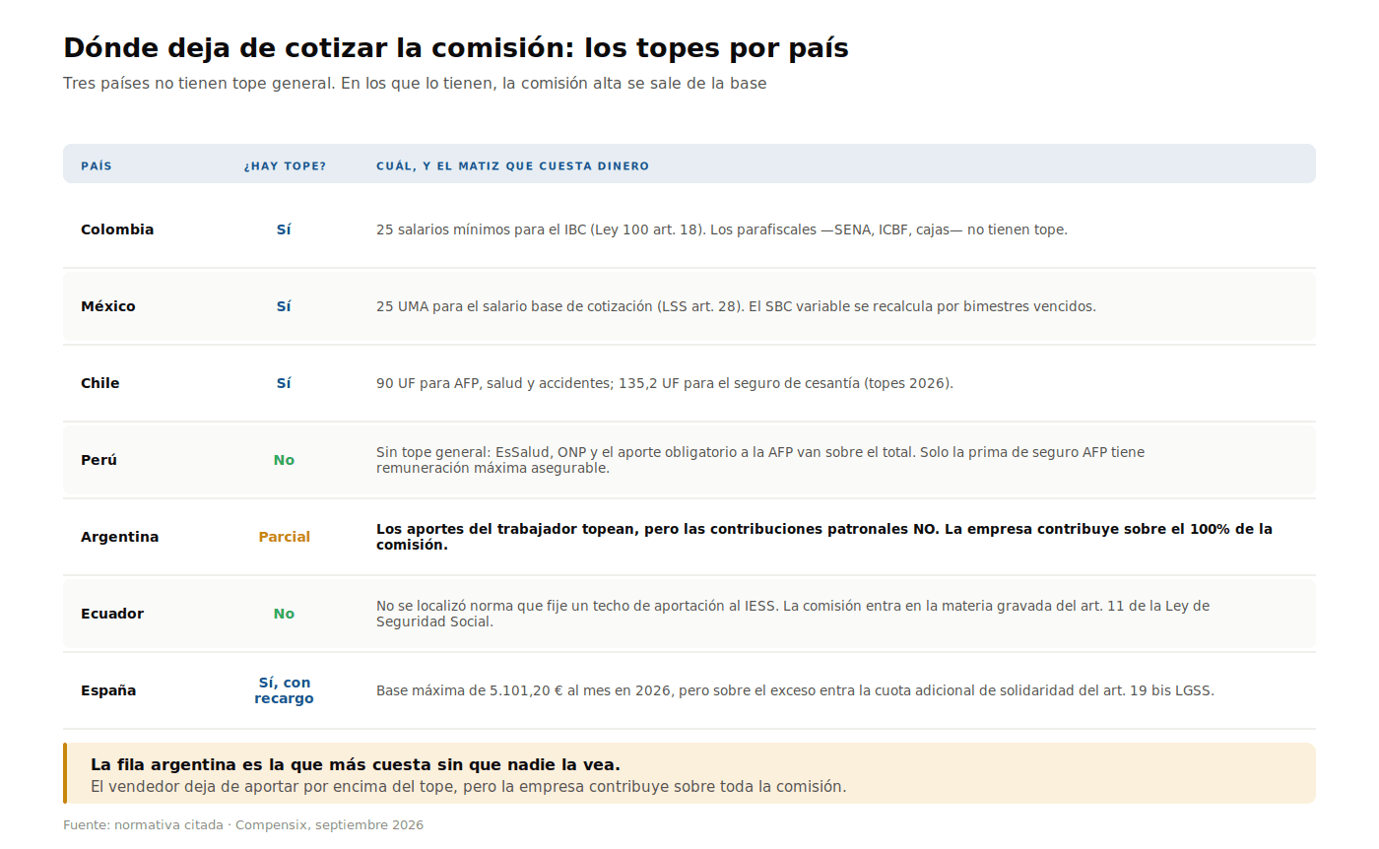Click Sí status in Colombia row
The image size is (1379, 849).
[284, 229]
